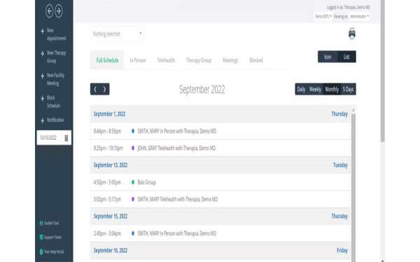Open the calendar date picker icon
420x262 pixels.
click(66, 138)
